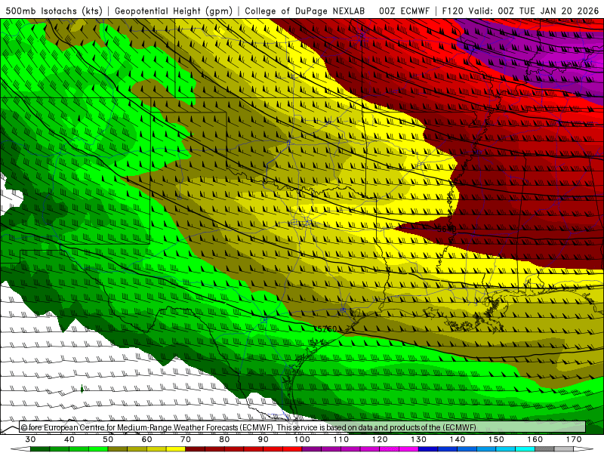Select the dark gray 160-165 kt swatch

click(x=544, y=448)
